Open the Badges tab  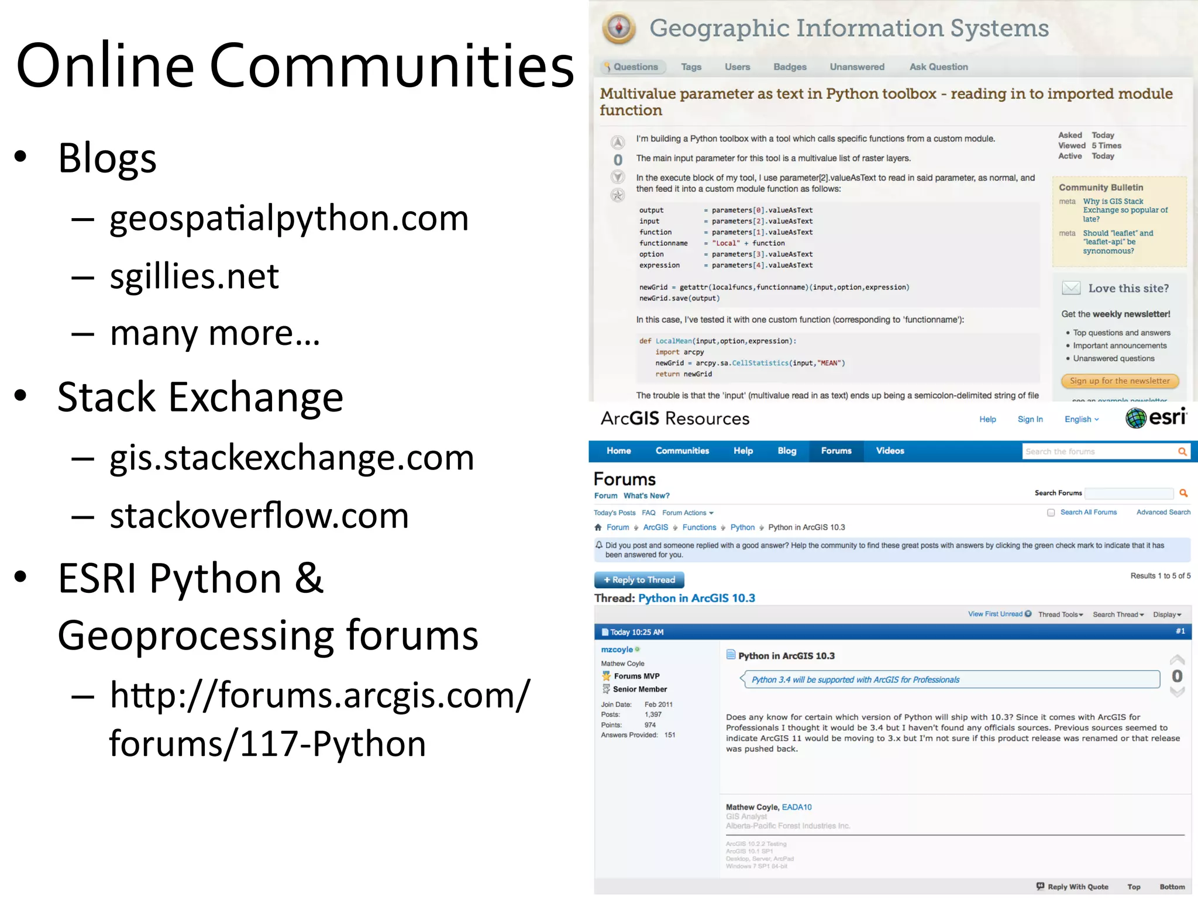pyautogui.click(x=790, y=67)
